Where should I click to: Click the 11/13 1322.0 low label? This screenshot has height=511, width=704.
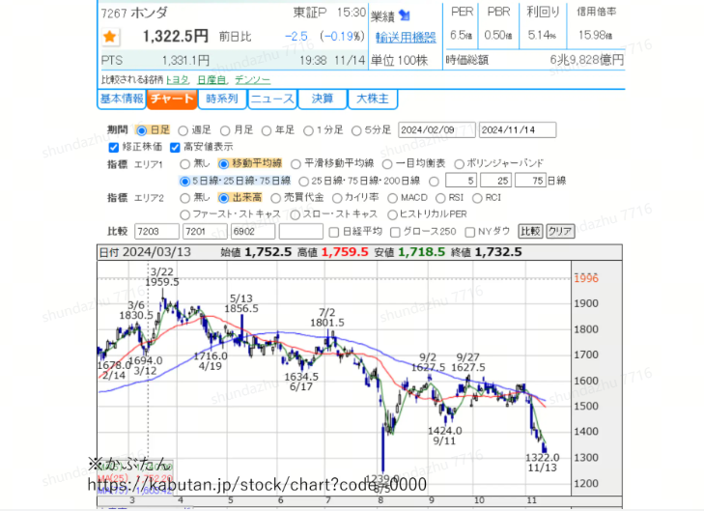point(543,463)
